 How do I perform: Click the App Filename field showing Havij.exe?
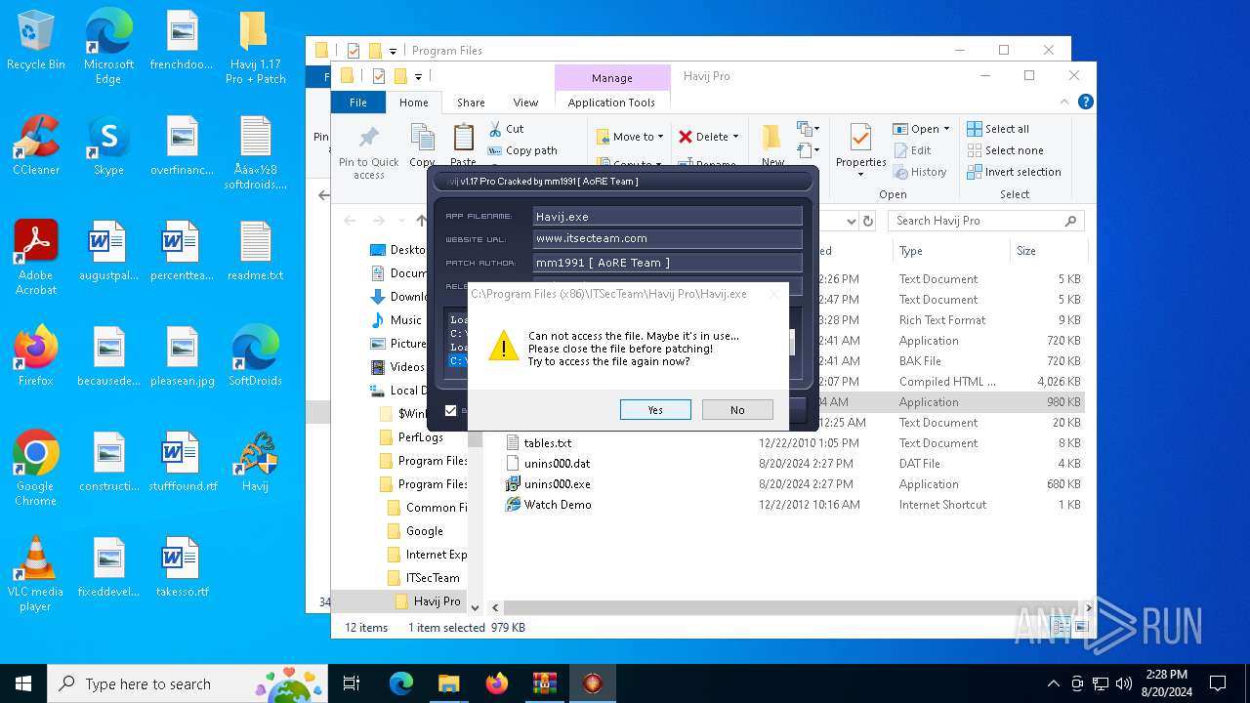[x=668, y=217]
